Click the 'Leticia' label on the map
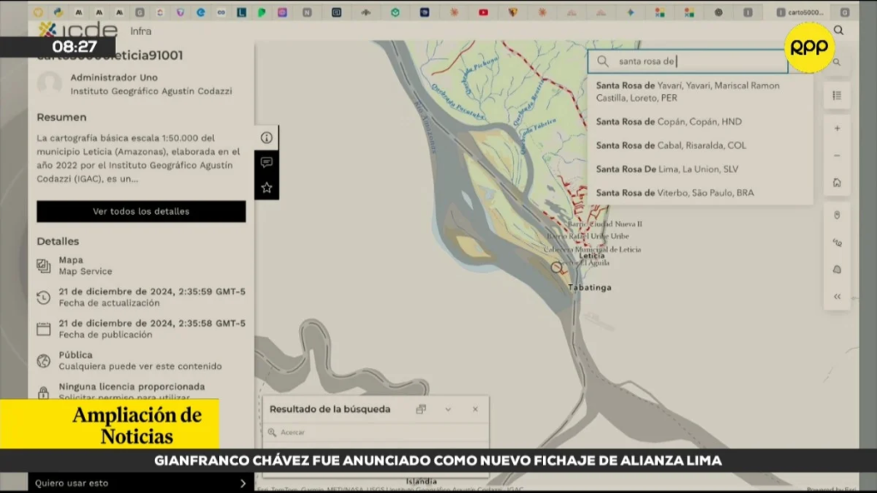Image resolution: width=877 pixels, height=493 pixels. [x=592, y=255]
